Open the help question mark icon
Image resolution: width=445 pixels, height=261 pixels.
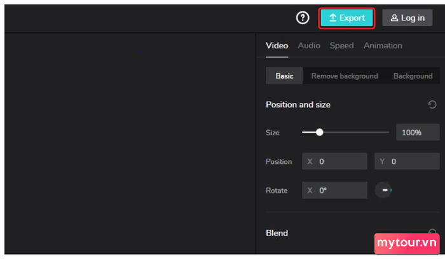click(303, 18)
